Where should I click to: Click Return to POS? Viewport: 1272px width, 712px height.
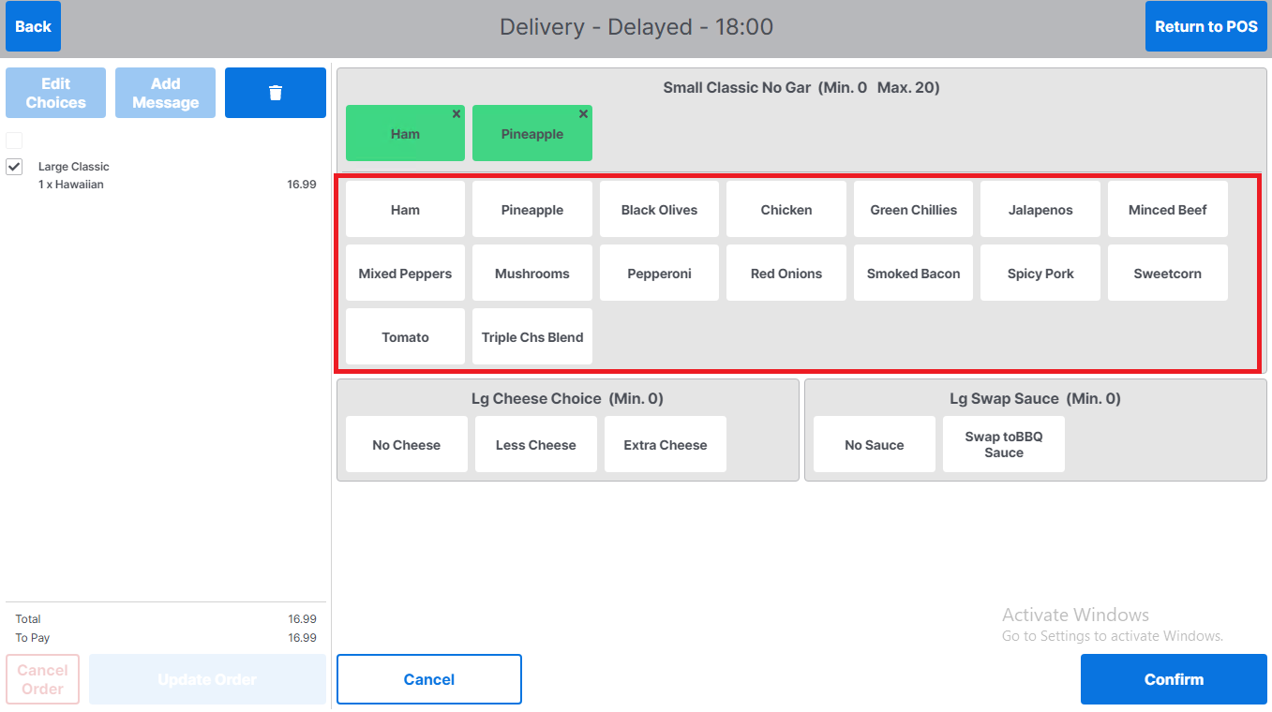[1205, 27]
